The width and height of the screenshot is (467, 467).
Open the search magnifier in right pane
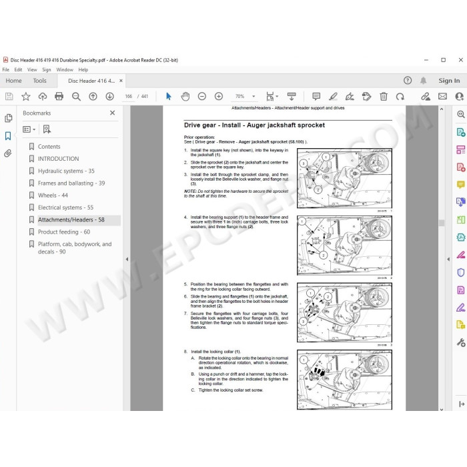pos(461,114)
